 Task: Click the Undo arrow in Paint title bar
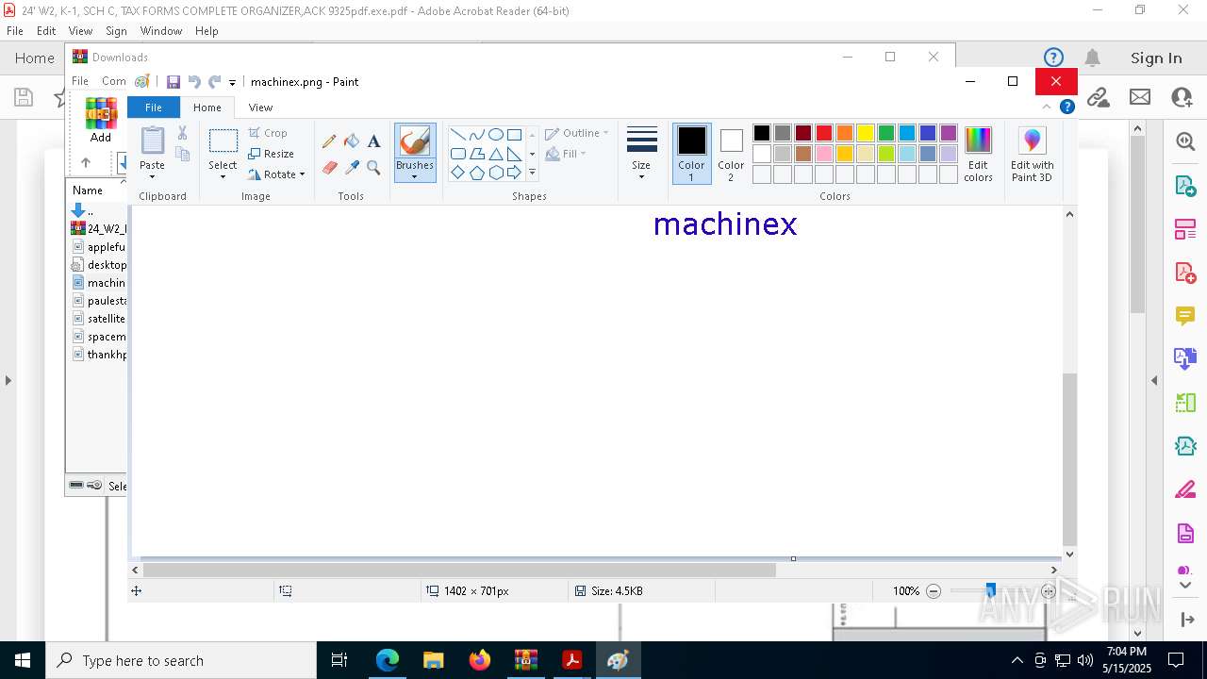coord(194,82)
